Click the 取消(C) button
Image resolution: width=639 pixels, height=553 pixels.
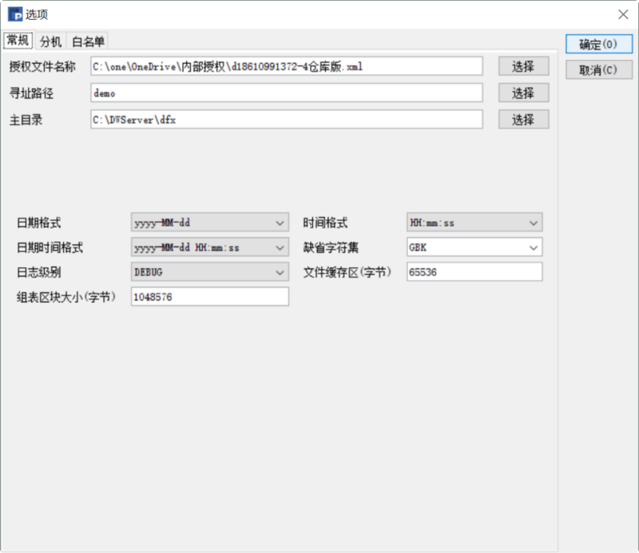[x=598, y=69]
